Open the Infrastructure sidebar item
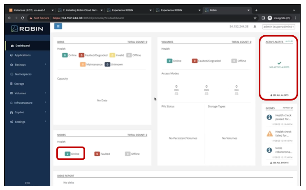Viewport: 306px width, 190px height. (23, 103)
